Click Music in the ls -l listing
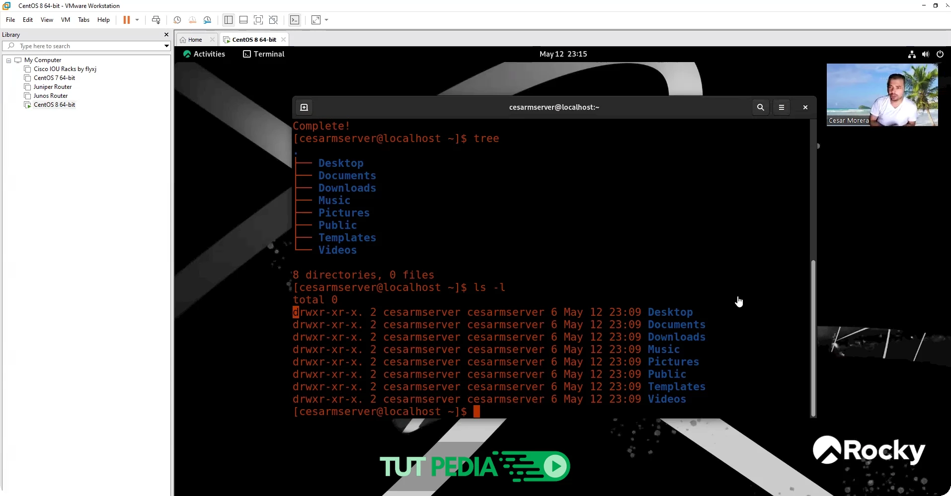The width and height of the screenshot is (951, 496). coord(664,350)
